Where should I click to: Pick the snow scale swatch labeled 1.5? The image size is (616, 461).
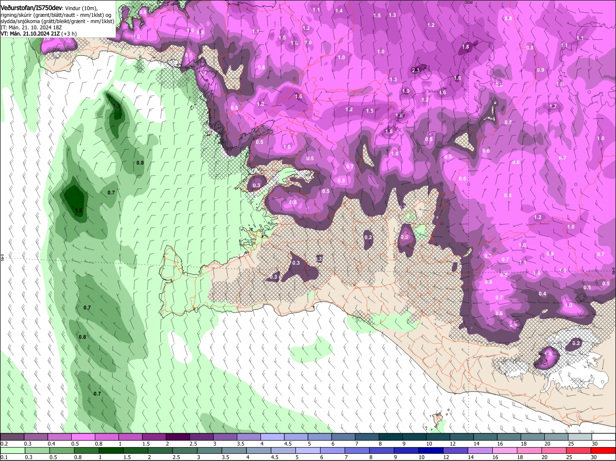[155, 436]
